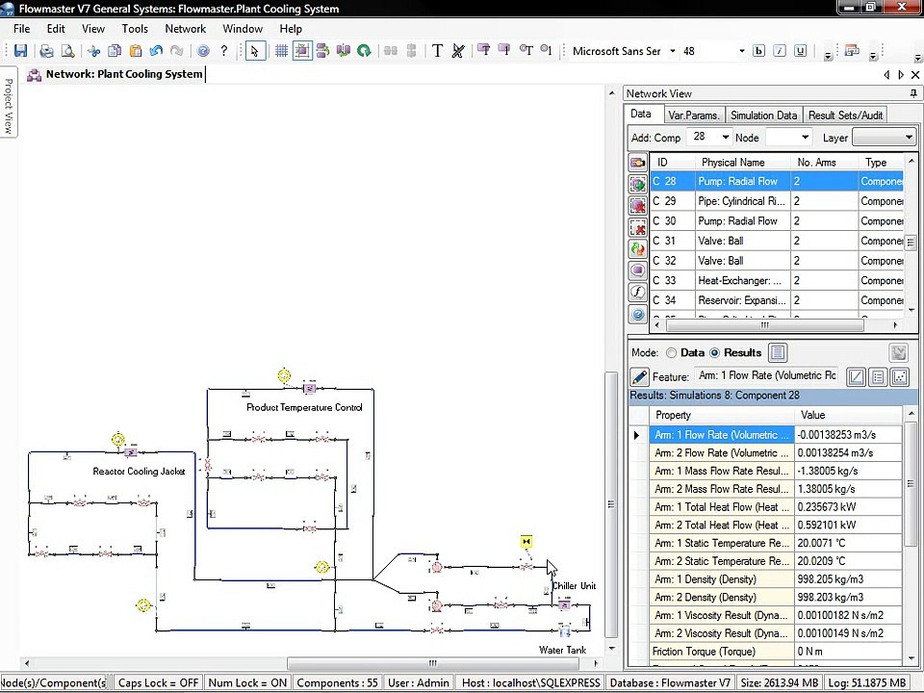Viewport: 924px width, 693px height.
Task: Toggle the grid display toolbar icon
Action: pyautogui.click(x=281, y=51)
